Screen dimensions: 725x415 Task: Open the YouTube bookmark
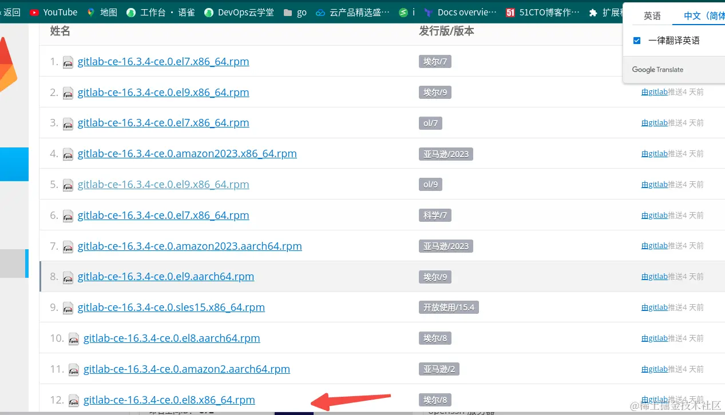click(x=53, y=12)
